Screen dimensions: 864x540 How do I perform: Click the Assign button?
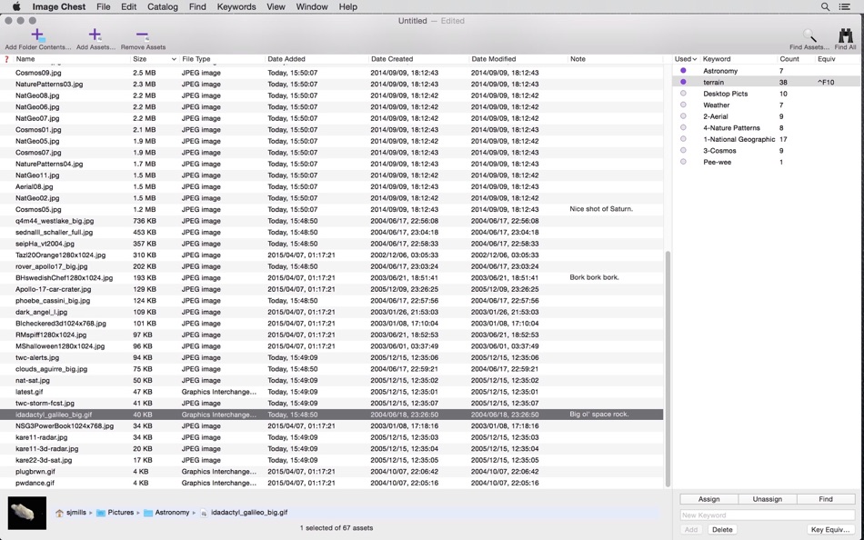click(708, 498)
